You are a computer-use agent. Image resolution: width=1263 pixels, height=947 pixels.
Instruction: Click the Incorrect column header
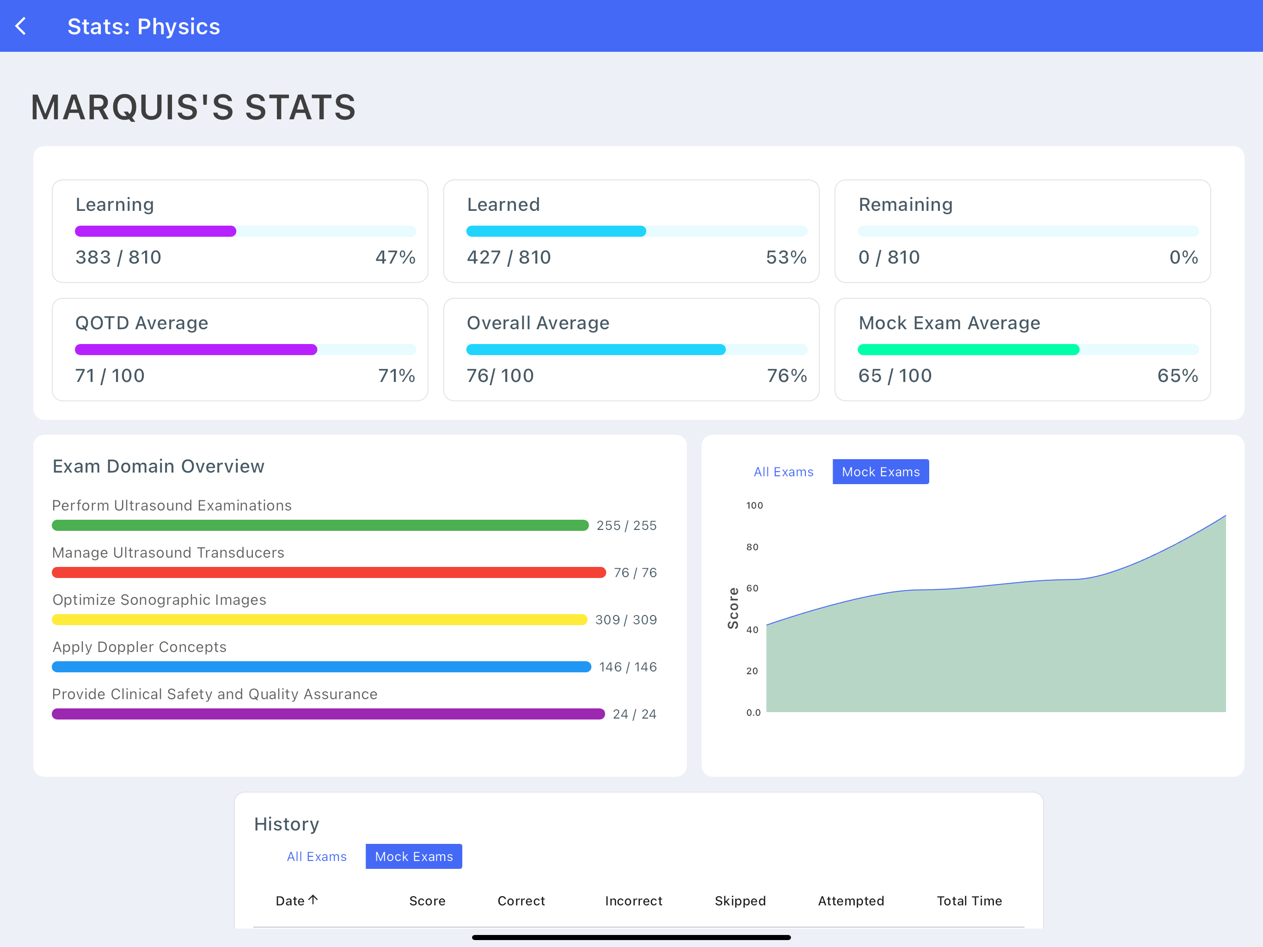click(x=633, y=901)
